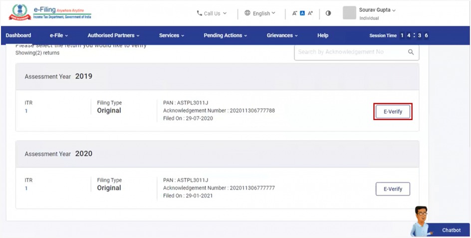The height and width of the screenshot is (238, 471).
Task: Click the user profile avatar
Action: tap(349, 13)
